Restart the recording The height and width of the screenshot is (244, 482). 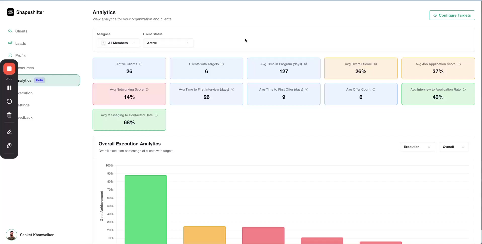(9, 101)
